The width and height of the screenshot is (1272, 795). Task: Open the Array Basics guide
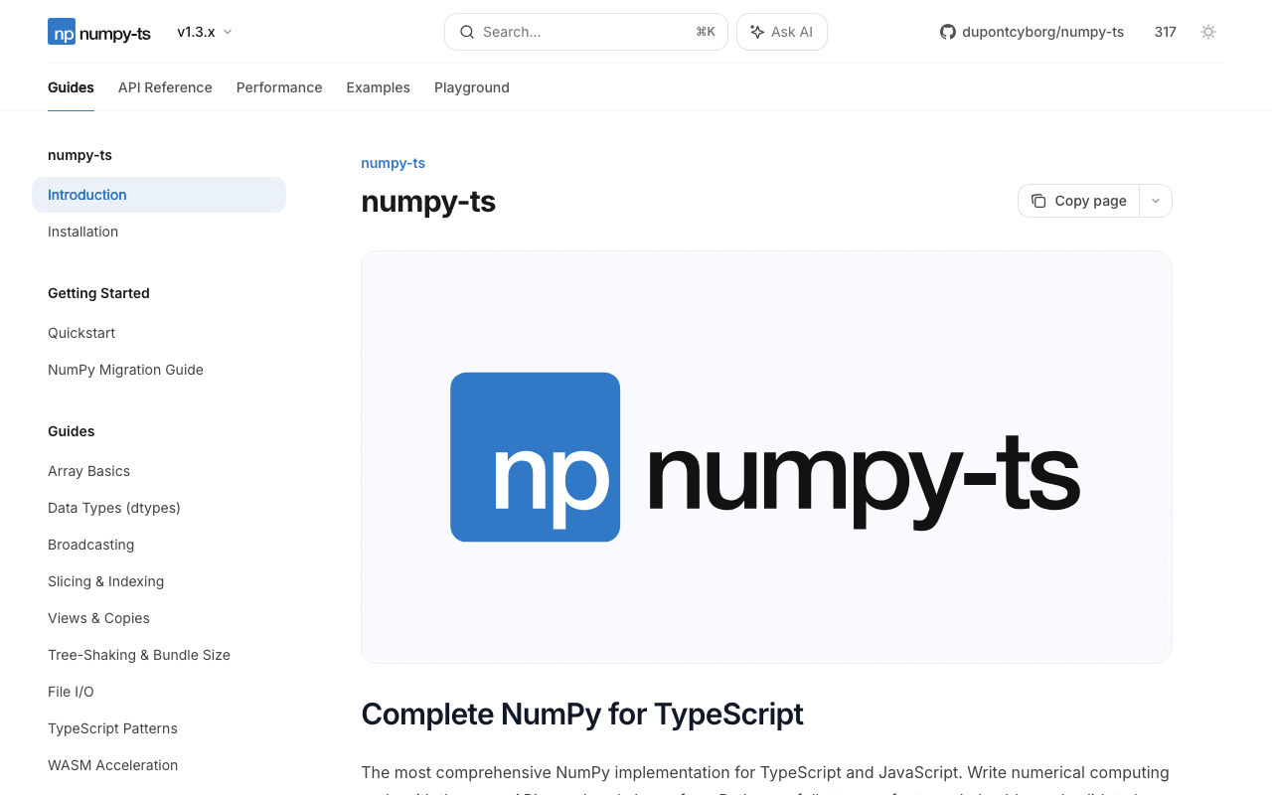click(x=159, y=471)
